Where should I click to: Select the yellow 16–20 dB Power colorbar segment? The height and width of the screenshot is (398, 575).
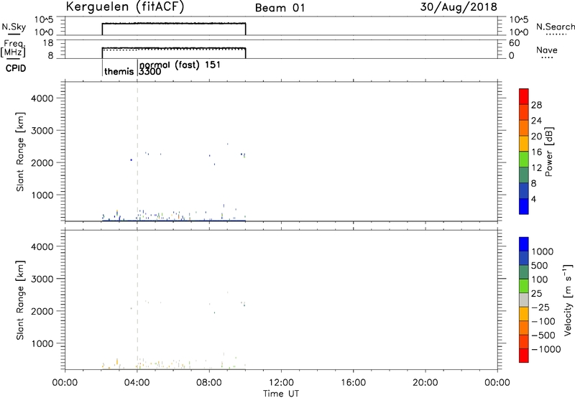coord(524,143)
